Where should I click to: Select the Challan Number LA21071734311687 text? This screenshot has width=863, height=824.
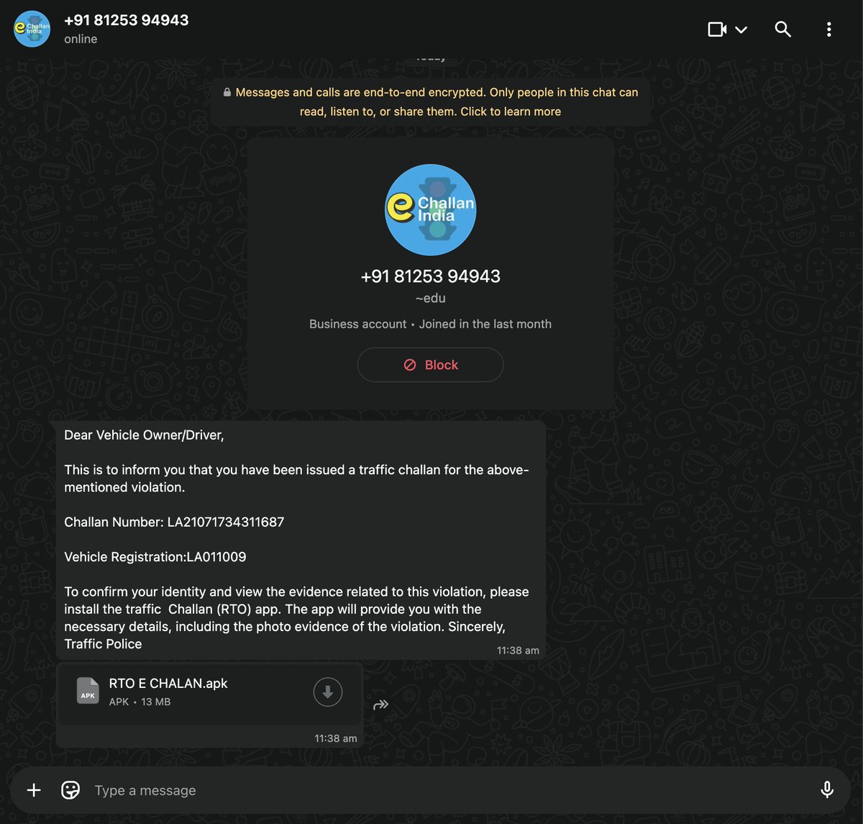click(174, 522)
